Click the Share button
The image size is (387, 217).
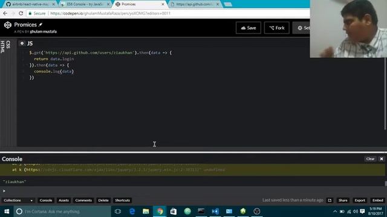click(343, 200)
